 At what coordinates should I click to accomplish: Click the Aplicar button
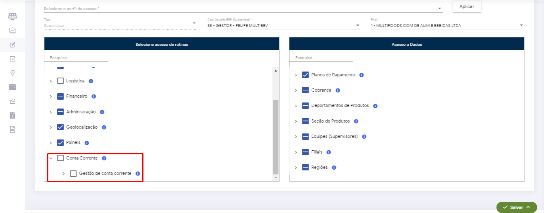467,6
